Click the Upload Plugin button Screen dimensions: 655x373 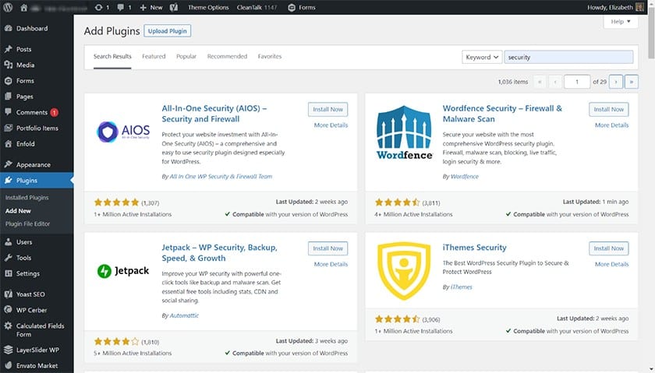pos(167,31)
